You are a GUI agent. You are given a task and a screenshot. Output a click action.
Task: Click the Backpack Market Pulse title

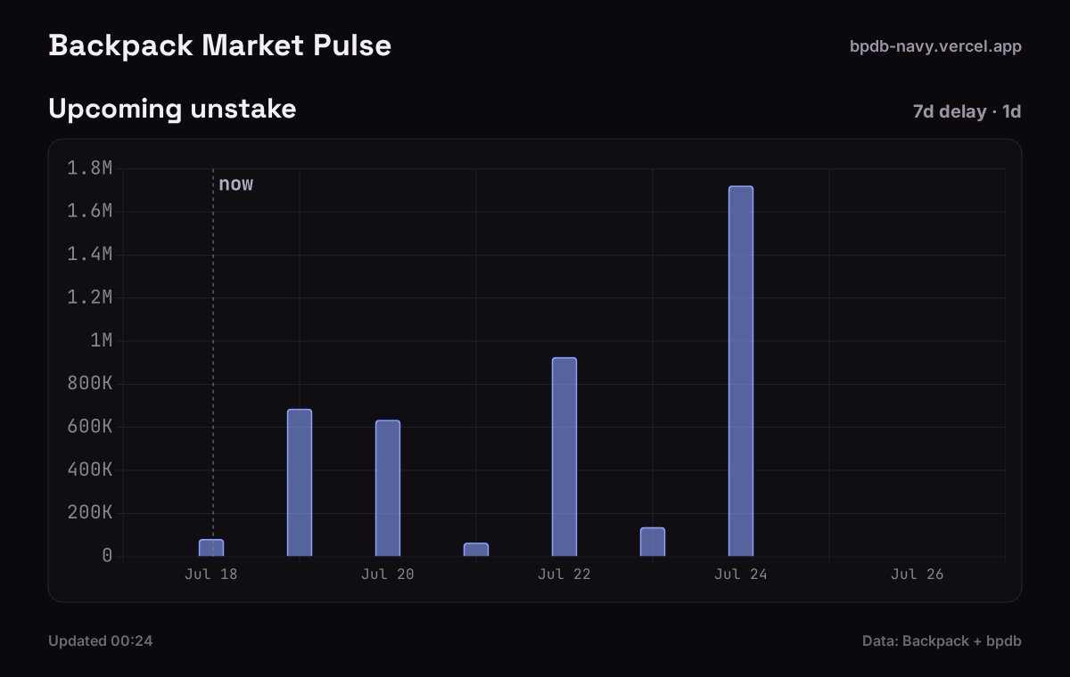219,46
